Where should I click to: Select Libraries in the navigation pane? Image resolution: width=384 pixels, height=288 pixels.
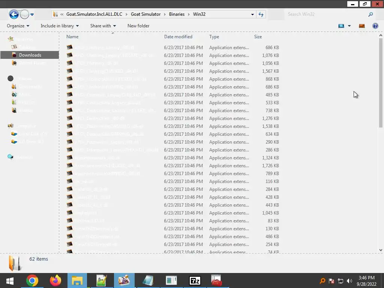[19, 79]
